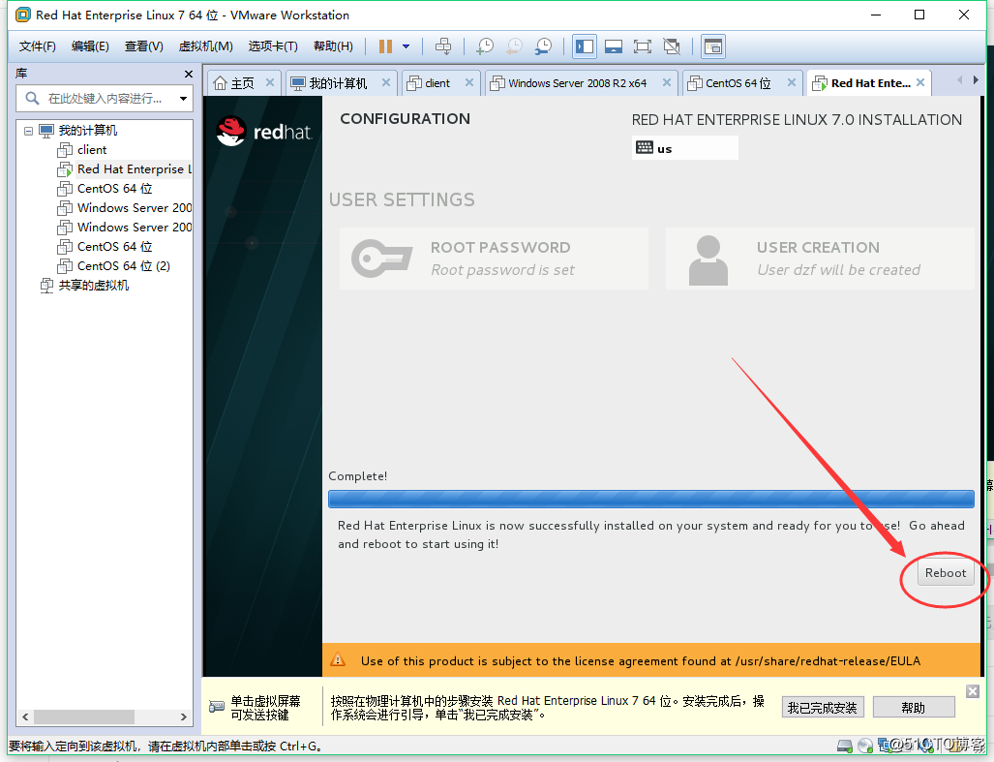Click the network adapter status icon

tap(884, 746)
